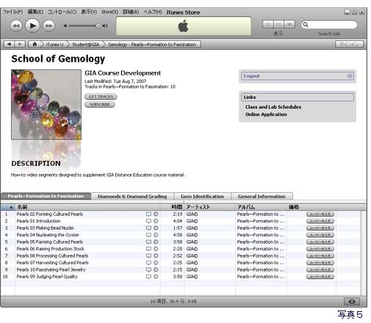This screenshot has width=371, height=323.
Task: Click the next track fast-forward button
Action: point(48,26)
